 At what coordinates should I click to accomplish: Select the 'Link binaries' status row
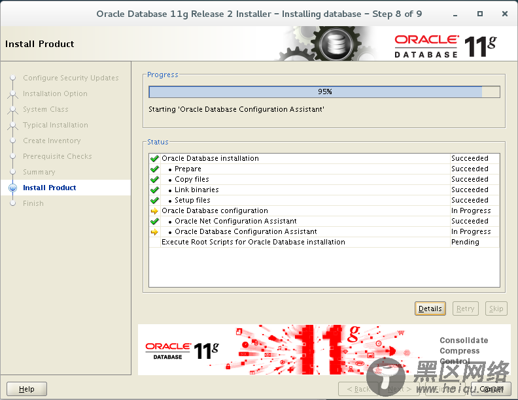pos(324,190)
